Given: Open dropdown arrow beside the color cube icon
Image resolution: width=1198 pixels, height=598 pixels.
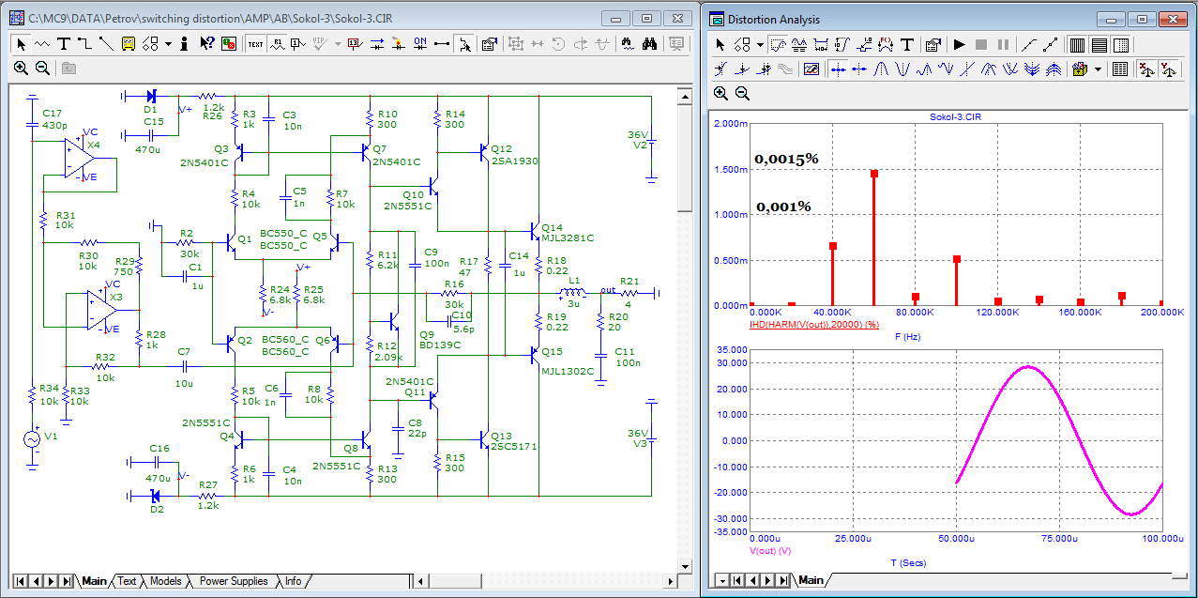Looking at the screenshot, I should click(1098, 69).
